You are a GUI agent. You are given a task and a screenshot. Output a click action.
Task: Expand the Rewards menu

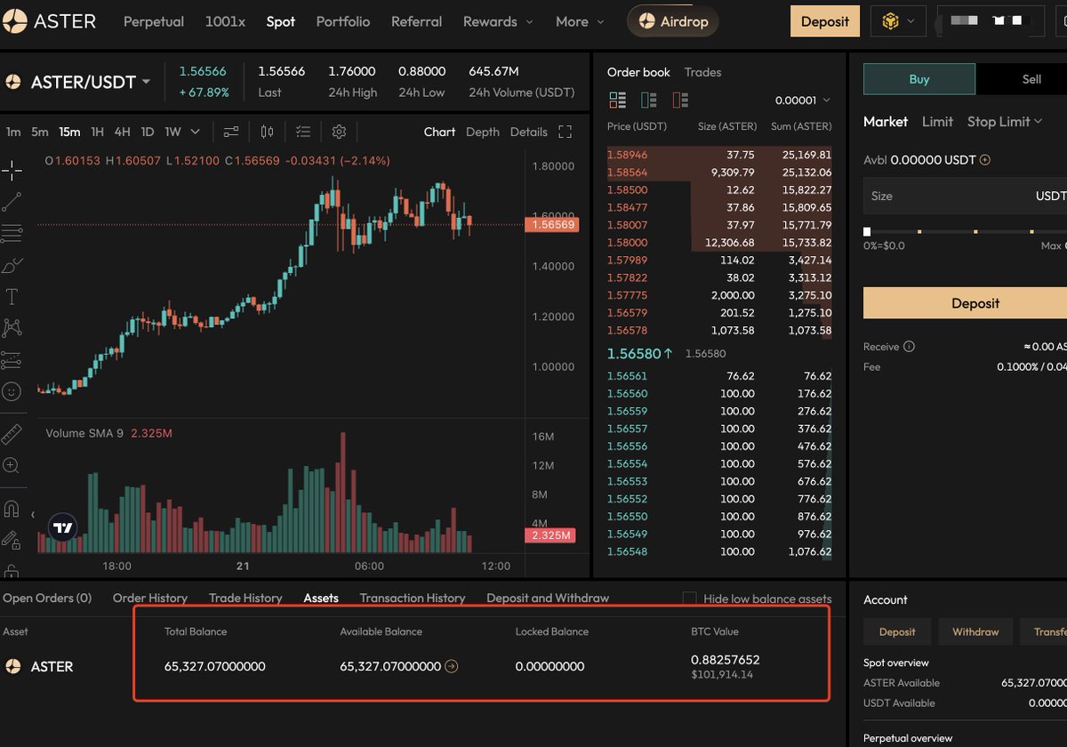click(498, 21)
